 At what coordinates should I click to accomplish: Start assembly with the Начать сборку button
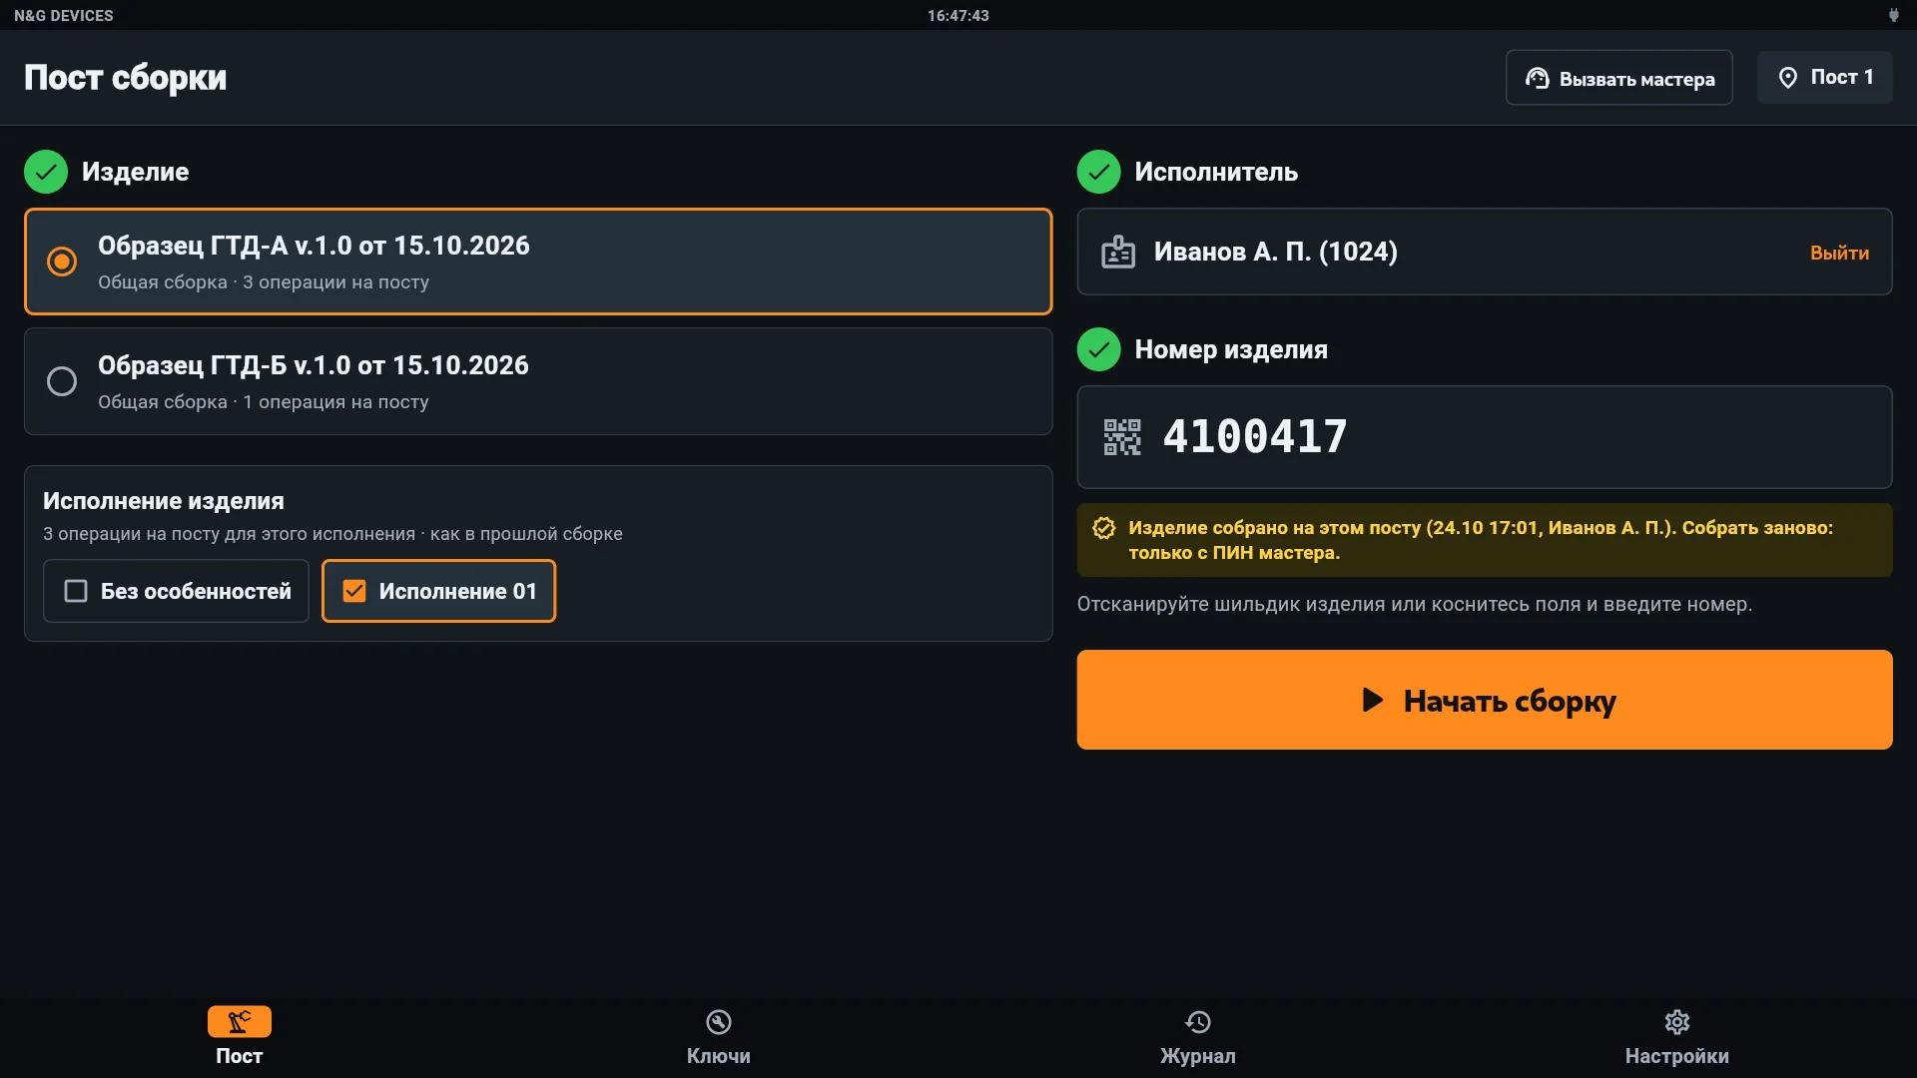point(1485,700)
